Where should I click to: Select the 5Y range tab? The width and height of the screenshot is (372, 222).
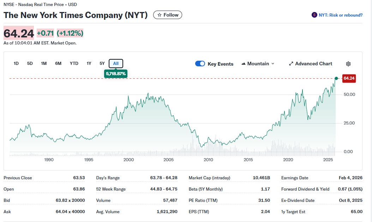102,63
